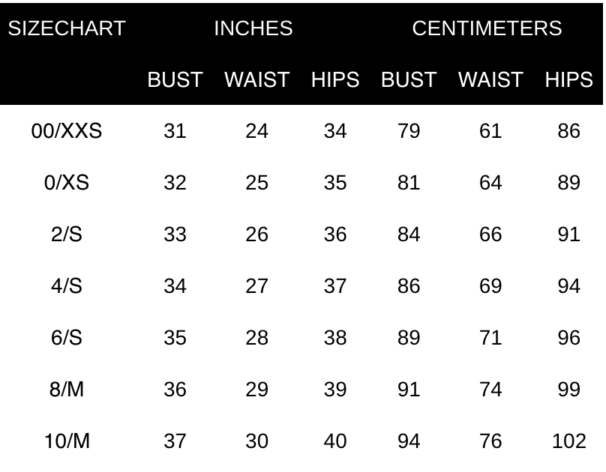Select the 0/XS size row label
The width and height of the screenshot is (606, 472).
click(67, 183)
